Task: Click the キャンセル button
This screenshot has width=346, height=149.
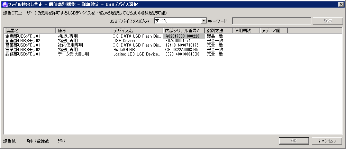Action: click(327, 141)
